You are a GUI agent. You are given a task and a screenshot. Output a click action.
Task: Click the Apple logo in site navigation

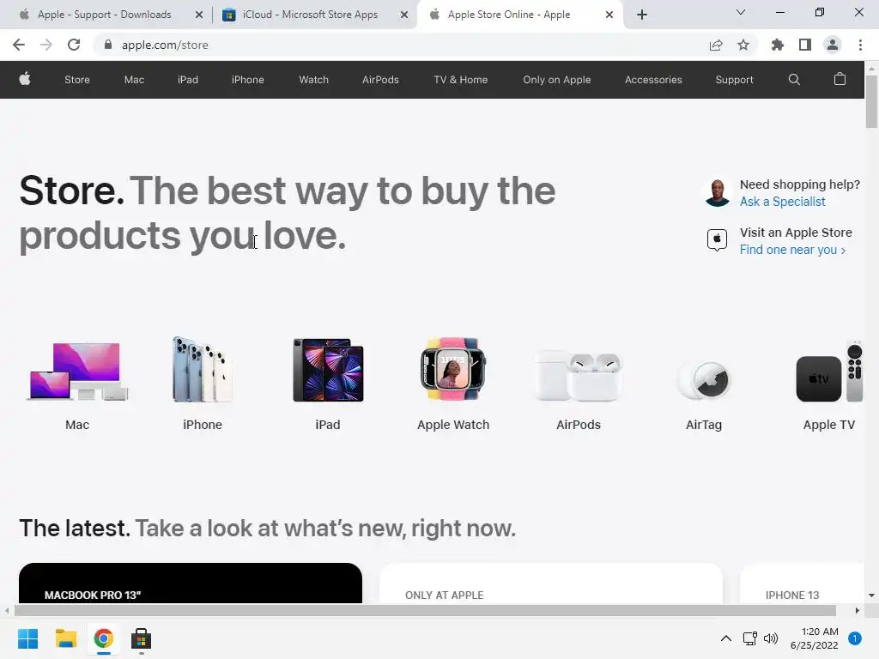[x=25, y=79]
